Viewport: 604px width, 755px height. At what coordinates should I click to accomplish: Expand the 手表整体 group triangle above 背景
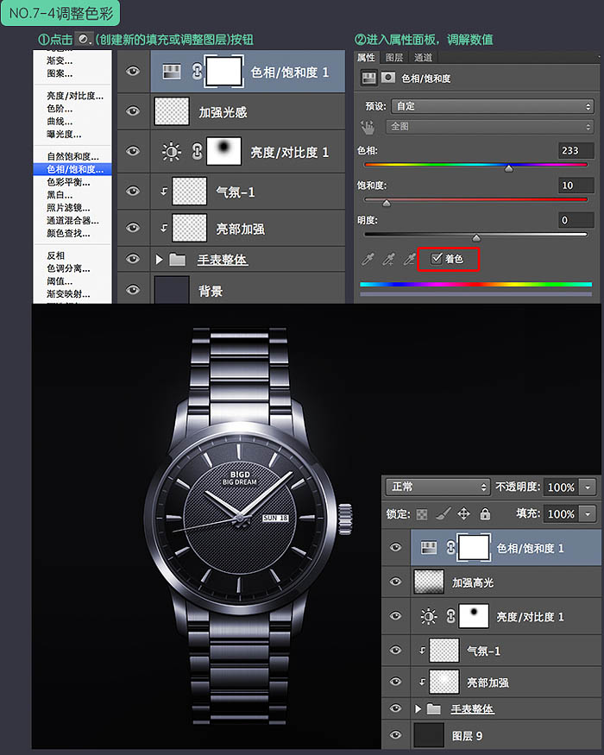[x=160, y=260]
